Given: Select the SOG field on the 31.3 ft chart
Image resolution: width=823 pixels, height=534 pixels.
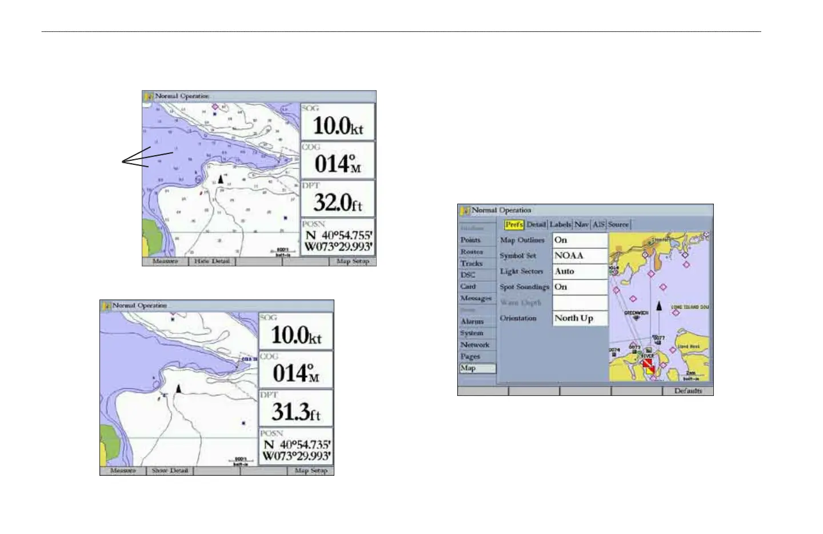Looking at the screenshot, I should 295,331.
